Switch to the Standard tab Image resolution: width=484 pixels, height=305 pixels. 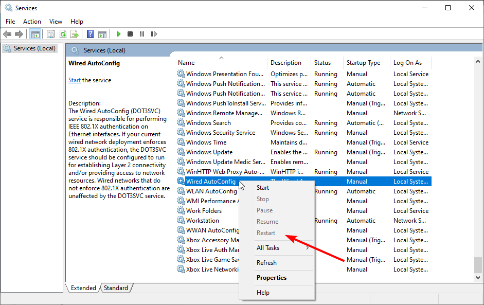click(116, 288)
